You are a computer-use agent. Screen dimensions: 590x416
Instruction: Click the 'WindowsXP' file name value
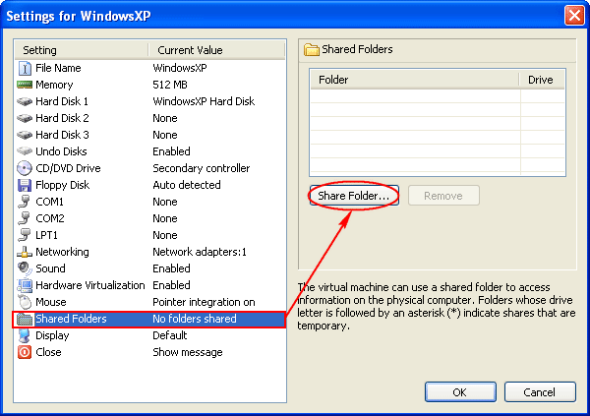point(180,68)
